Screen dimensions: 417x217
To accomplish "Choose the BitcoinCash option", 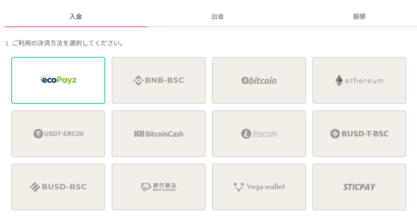I will coord(159,134).
